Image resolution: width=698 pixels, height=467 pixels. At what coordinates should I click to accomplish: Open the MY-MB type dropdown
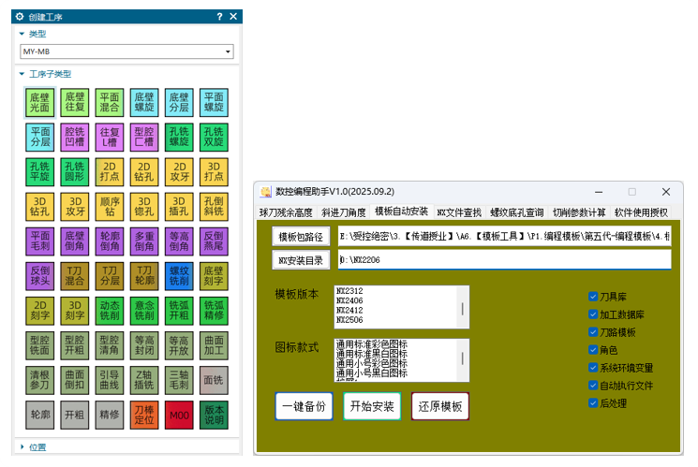126,51
